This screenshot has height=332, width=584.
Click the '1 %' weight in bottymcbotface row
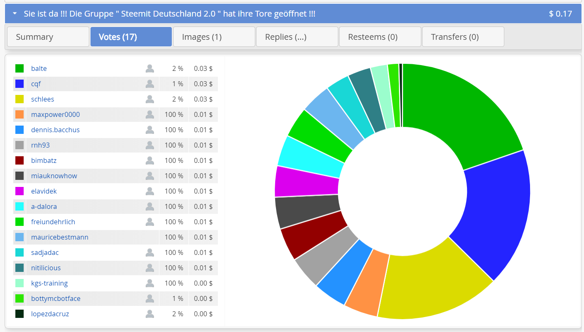pos(178,298)
